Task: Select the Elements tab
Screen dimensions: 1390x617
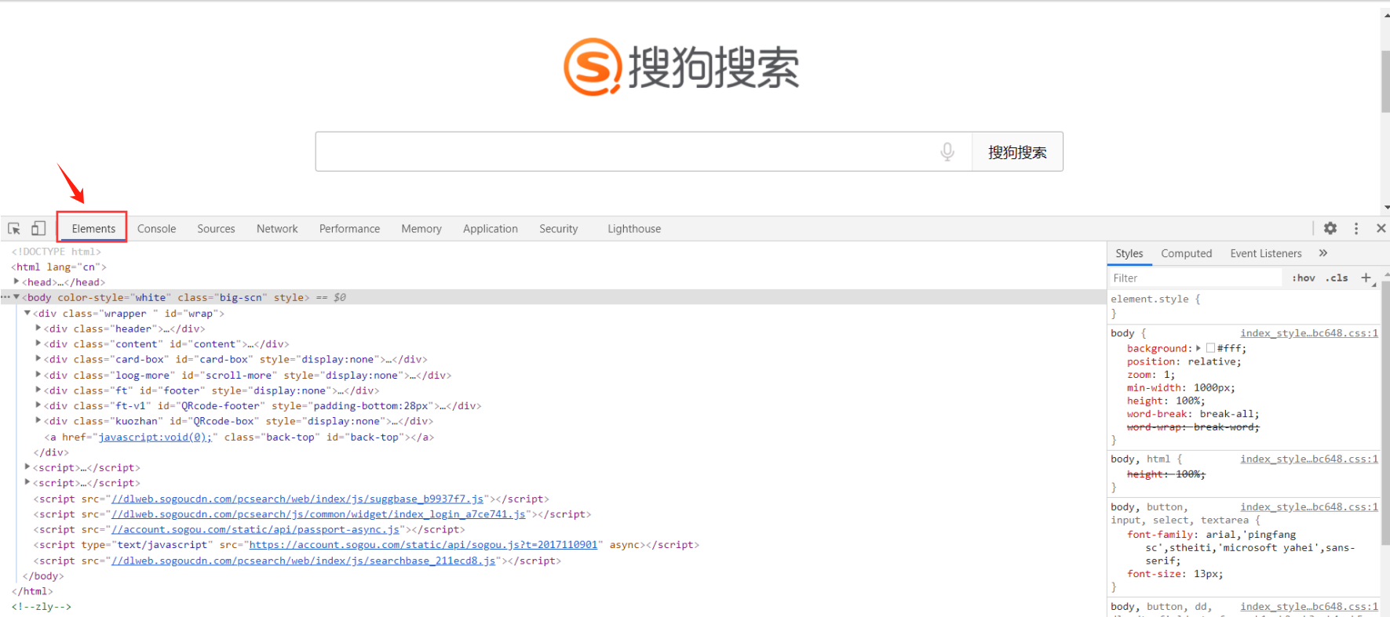Action: point(93,229)
